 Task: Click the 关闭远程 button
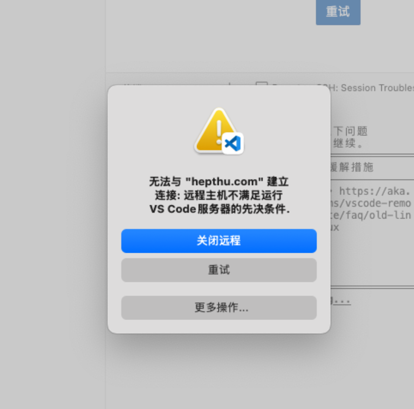[219, 241]
